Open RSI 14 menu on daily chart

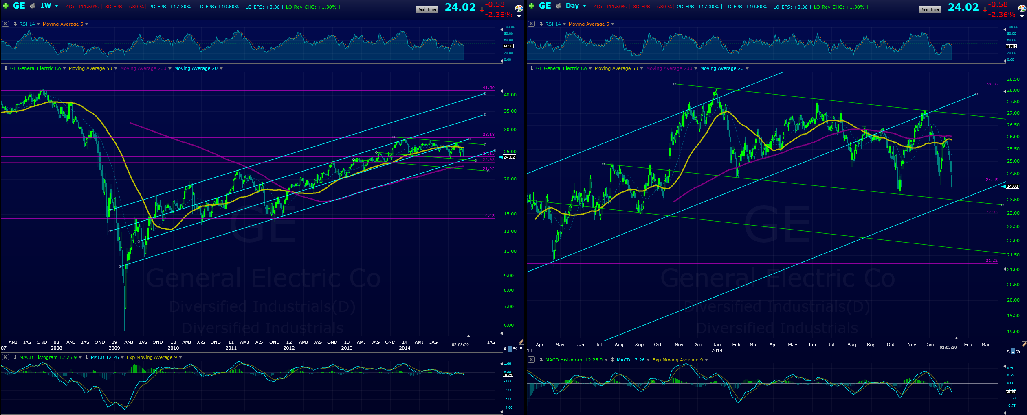click(564, 24)
